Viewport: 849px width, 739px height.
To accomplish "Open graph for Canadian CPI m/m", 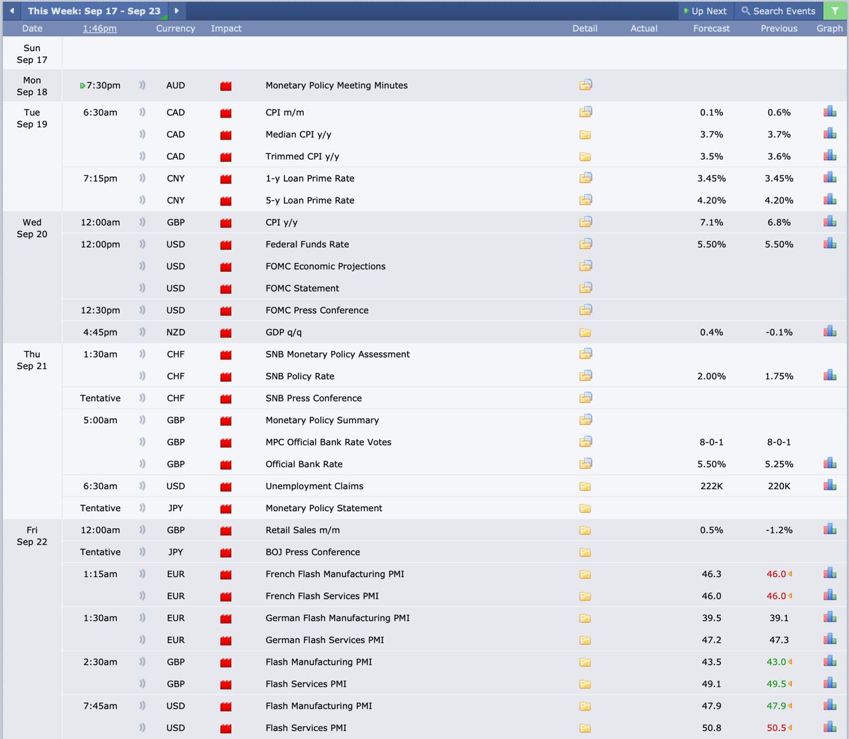I will click(x=830, y=112).
